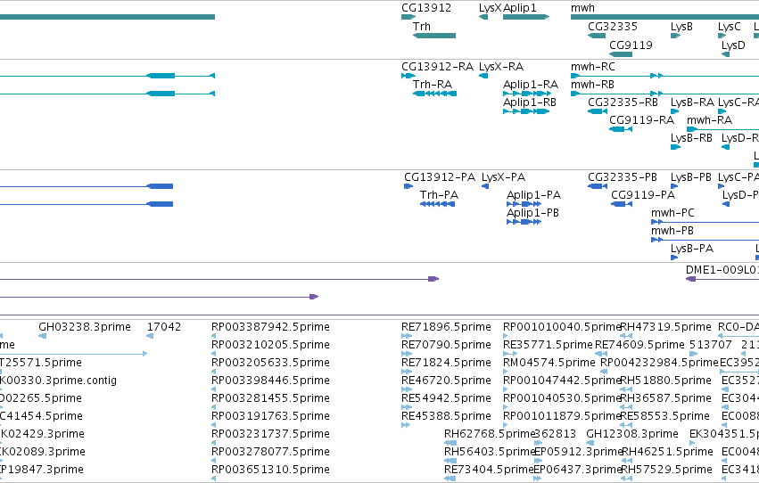Click the EP06437.3prime EST label
The width and height of the screenshot is (759, 483).
click(578, 470)
